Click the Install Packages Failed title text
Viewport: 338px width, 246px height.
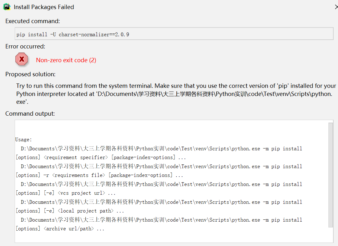pos(44,7)
